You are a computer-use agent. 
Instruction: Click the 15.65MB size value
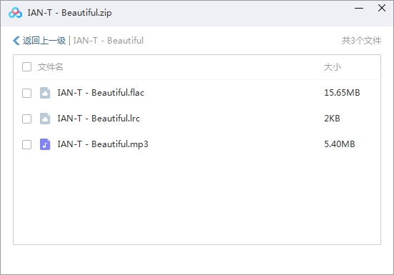(x=342, y=93)
